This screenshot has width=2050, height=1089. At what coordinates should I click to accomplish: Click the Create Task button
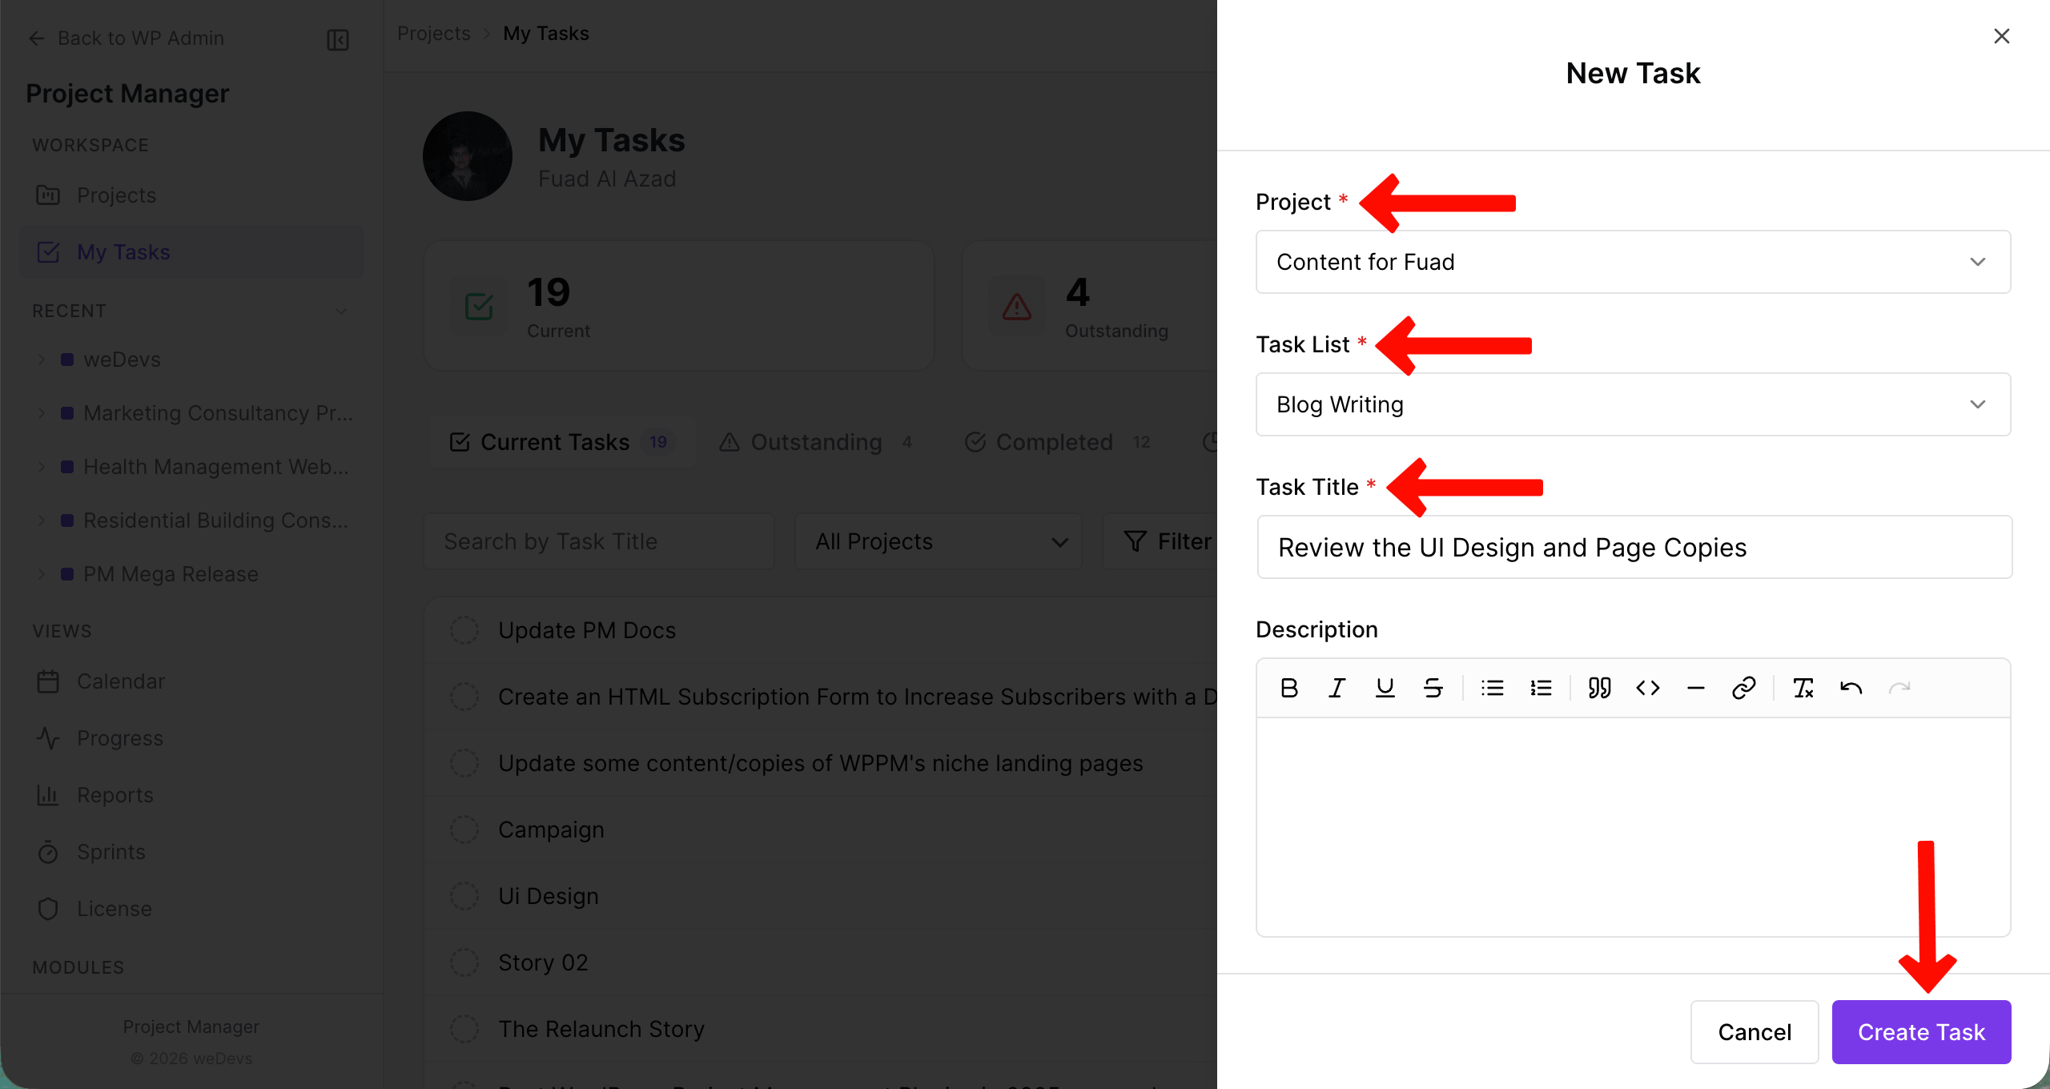[x=1922, y=1031]
